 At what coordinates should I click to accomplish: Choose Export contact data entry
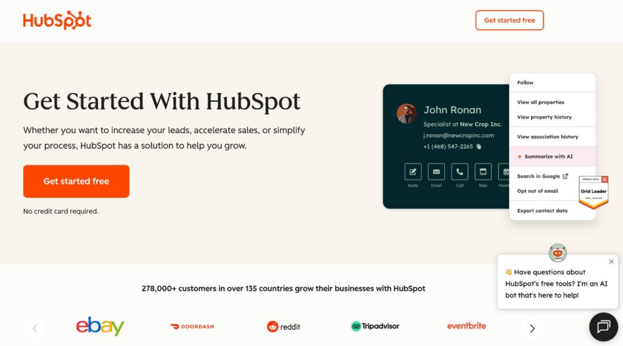[542, 211]
